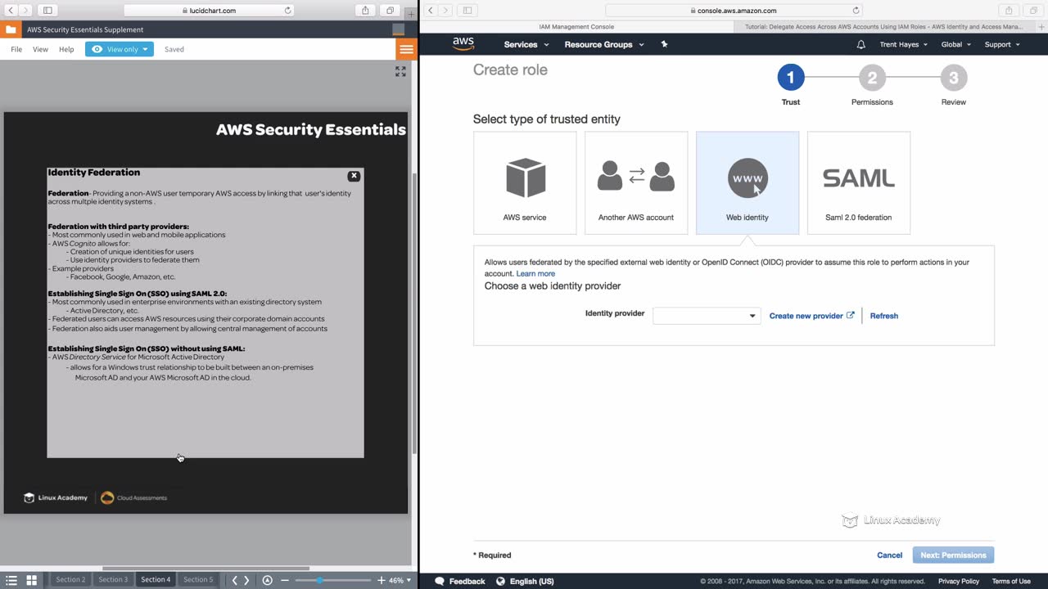Expand the AWS Services menu
Screen dimensions: 1048x589
click(x=525, y=44)
